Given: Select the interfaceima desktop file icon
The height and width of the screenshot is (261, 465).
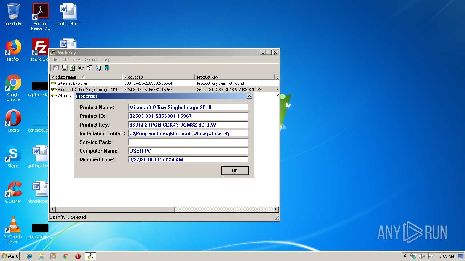Looking at the screenshot, I should coord(40,231).
